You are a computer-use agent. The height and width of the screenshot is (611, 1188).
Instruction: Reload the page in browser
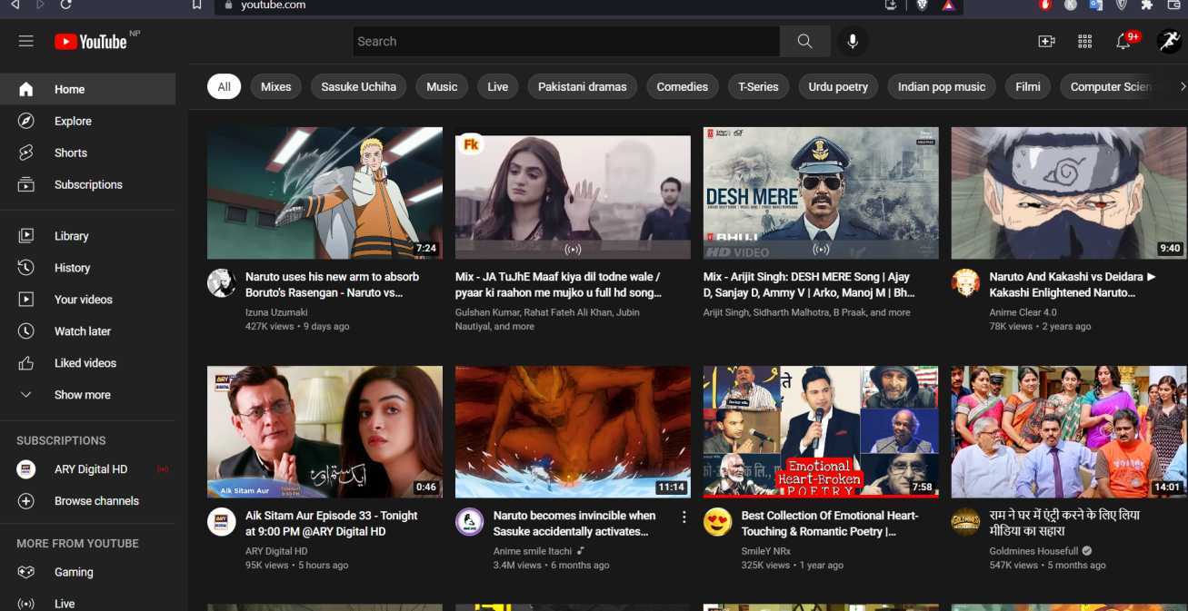pyautogui.click(x=66, y=5)
